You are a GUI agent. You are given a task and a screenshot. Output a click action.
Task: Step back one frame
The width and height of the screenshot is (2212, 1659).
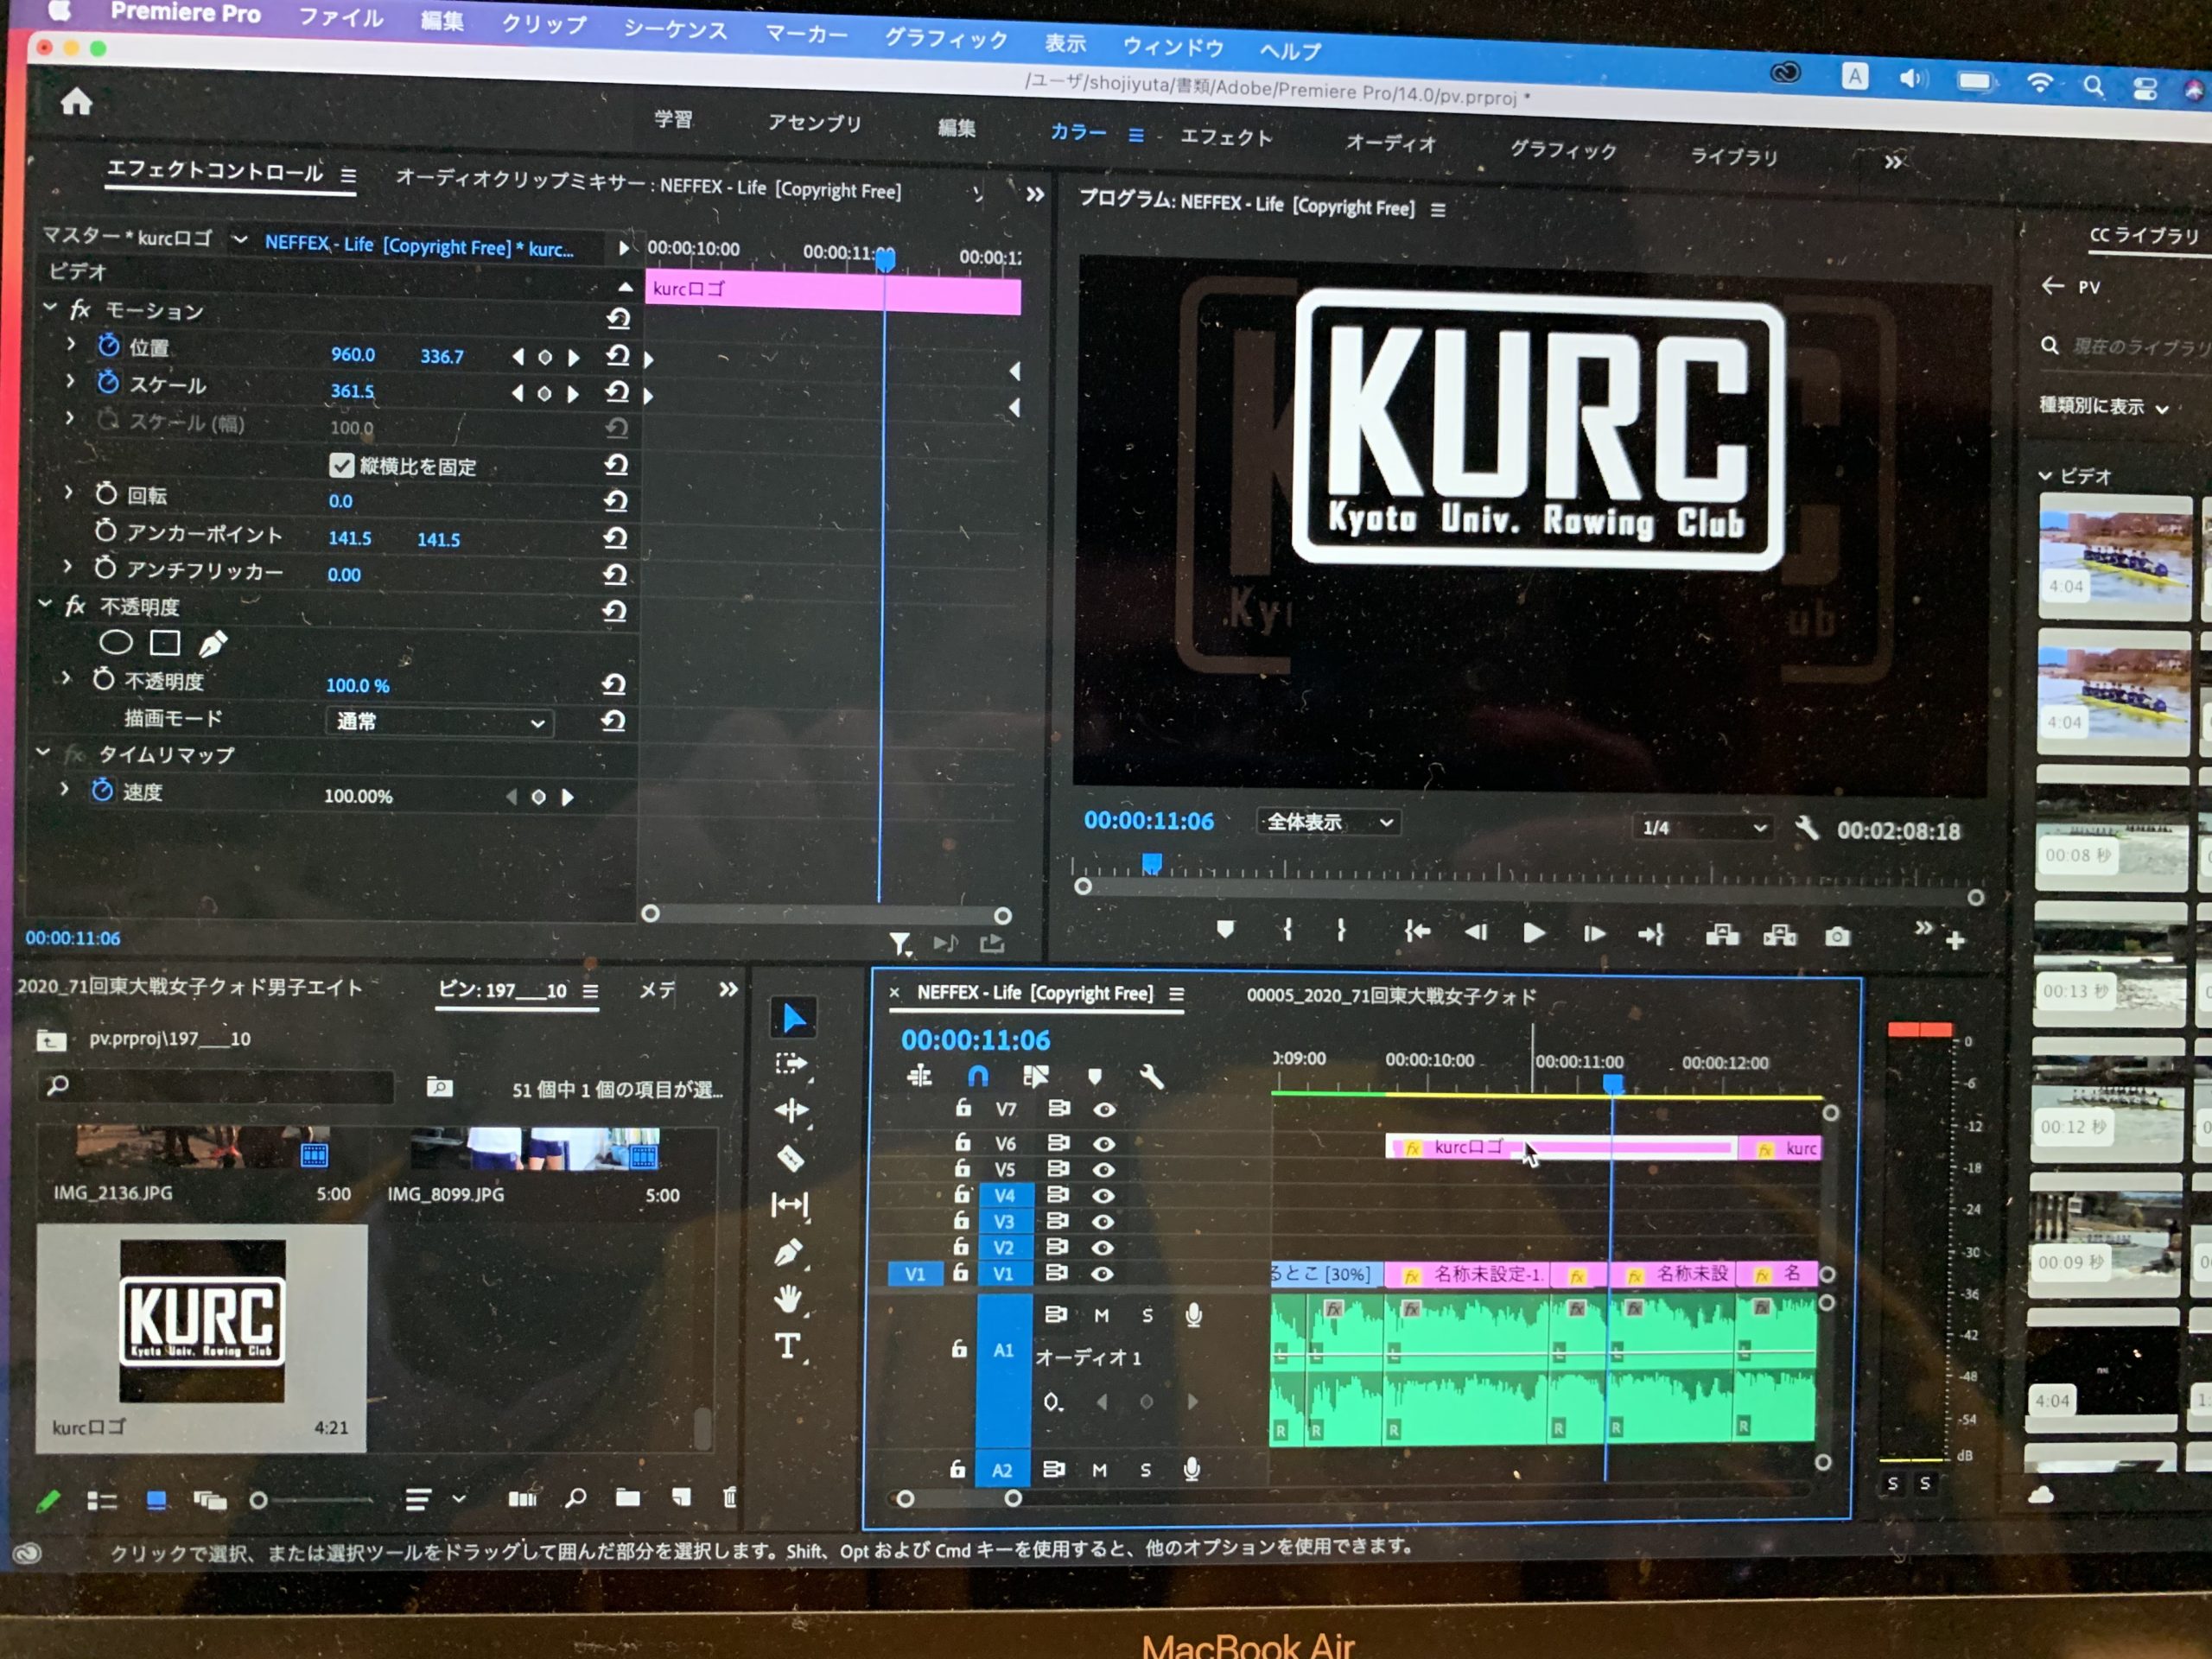[1475, 932]
